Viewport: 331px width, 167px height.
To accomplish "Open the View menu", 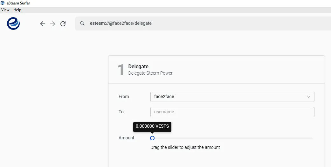I will point(5,10).
